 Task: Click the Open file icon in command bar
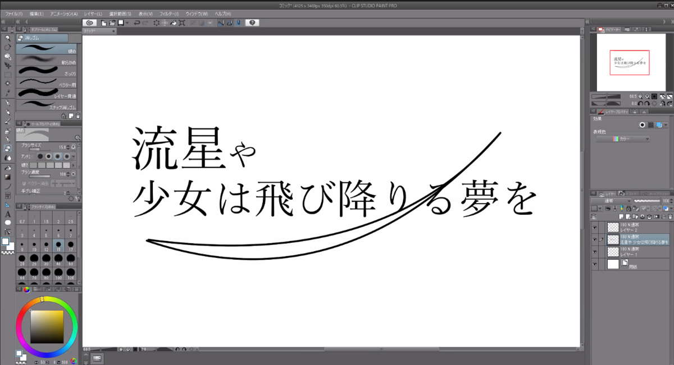coord(112,22)
